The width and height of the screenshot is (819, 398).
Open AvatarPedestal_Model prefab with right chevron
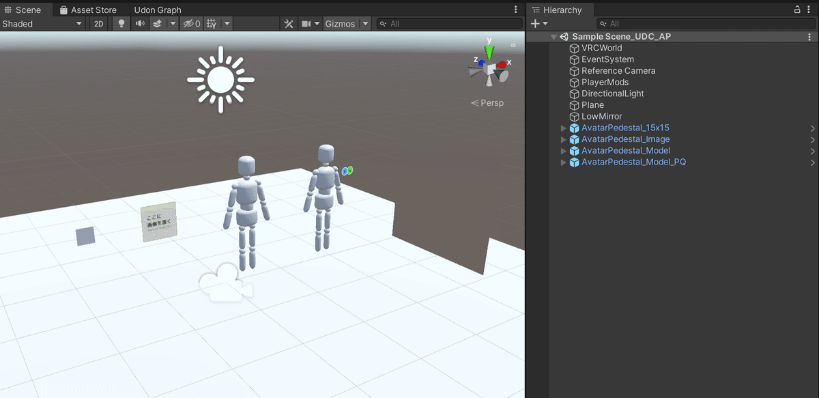point(813,150)
